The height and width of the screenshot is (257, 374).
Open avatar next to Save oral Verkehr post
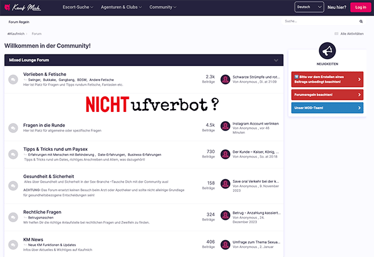(225, 184)
